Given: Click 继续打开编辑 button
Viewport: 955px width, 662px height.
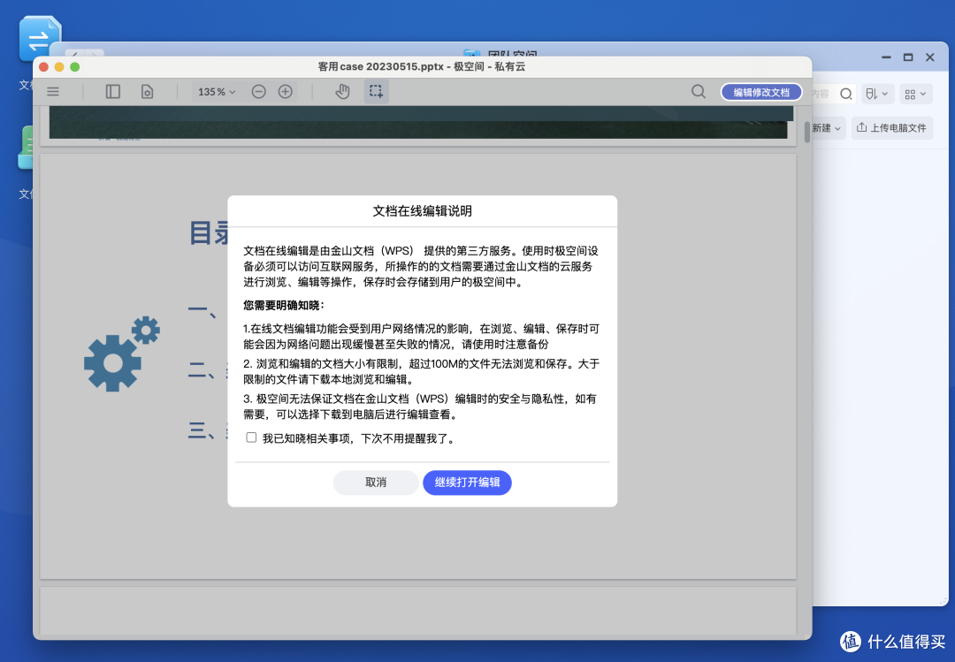Looking at the screenshot, I should click(x=467, y=483).
